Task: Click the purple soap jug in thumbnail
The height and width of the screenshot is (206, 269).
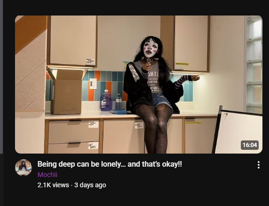Action: click(x=106, y=100)
